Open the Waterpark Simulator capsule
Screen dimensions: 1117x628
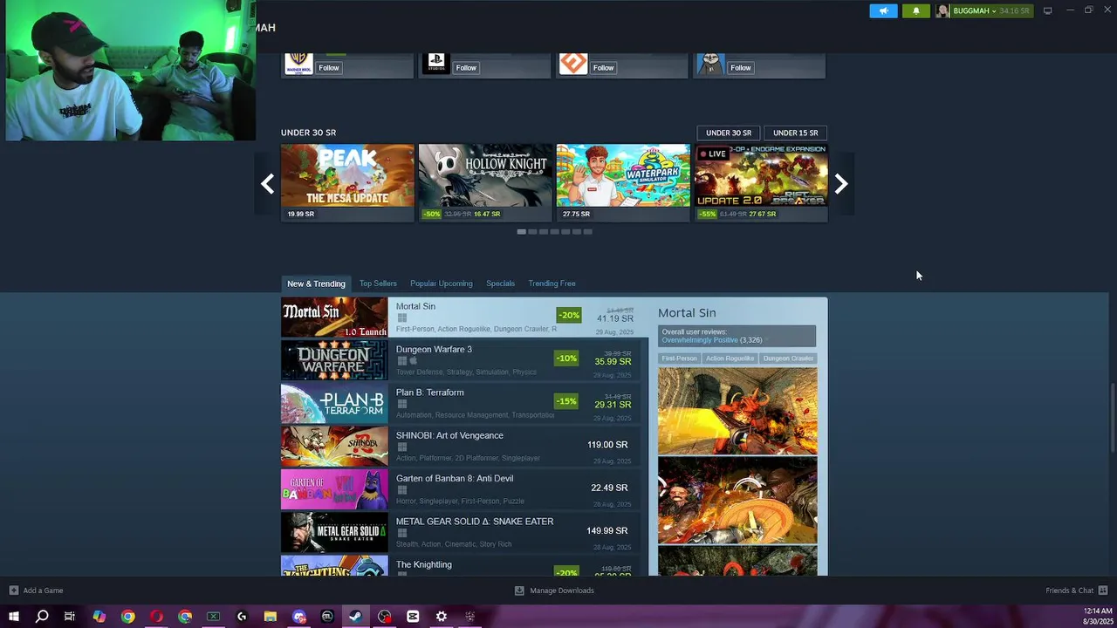click(x=623, y=182)
